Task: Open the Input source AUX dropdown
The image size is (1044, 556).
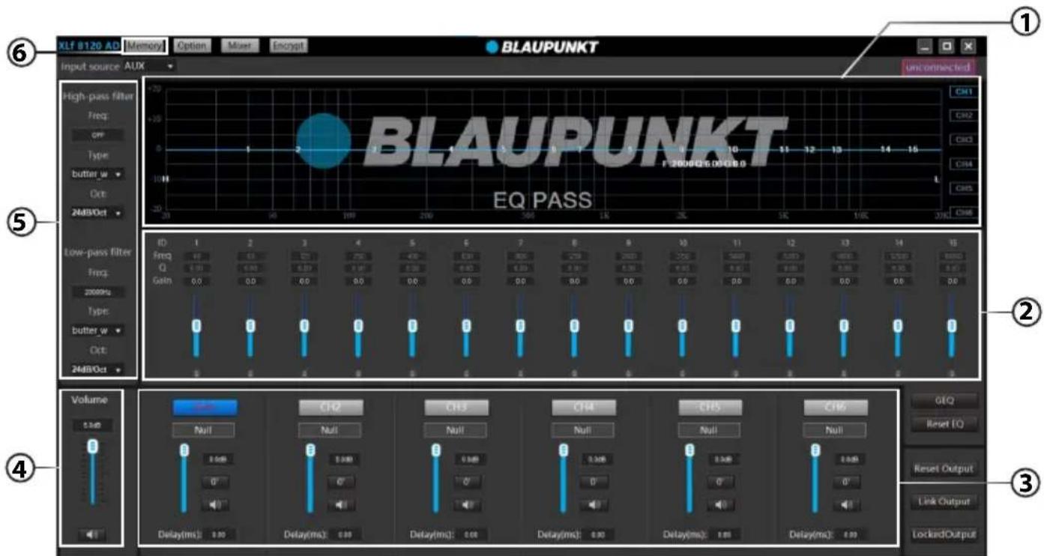Action: coord(149,67)
